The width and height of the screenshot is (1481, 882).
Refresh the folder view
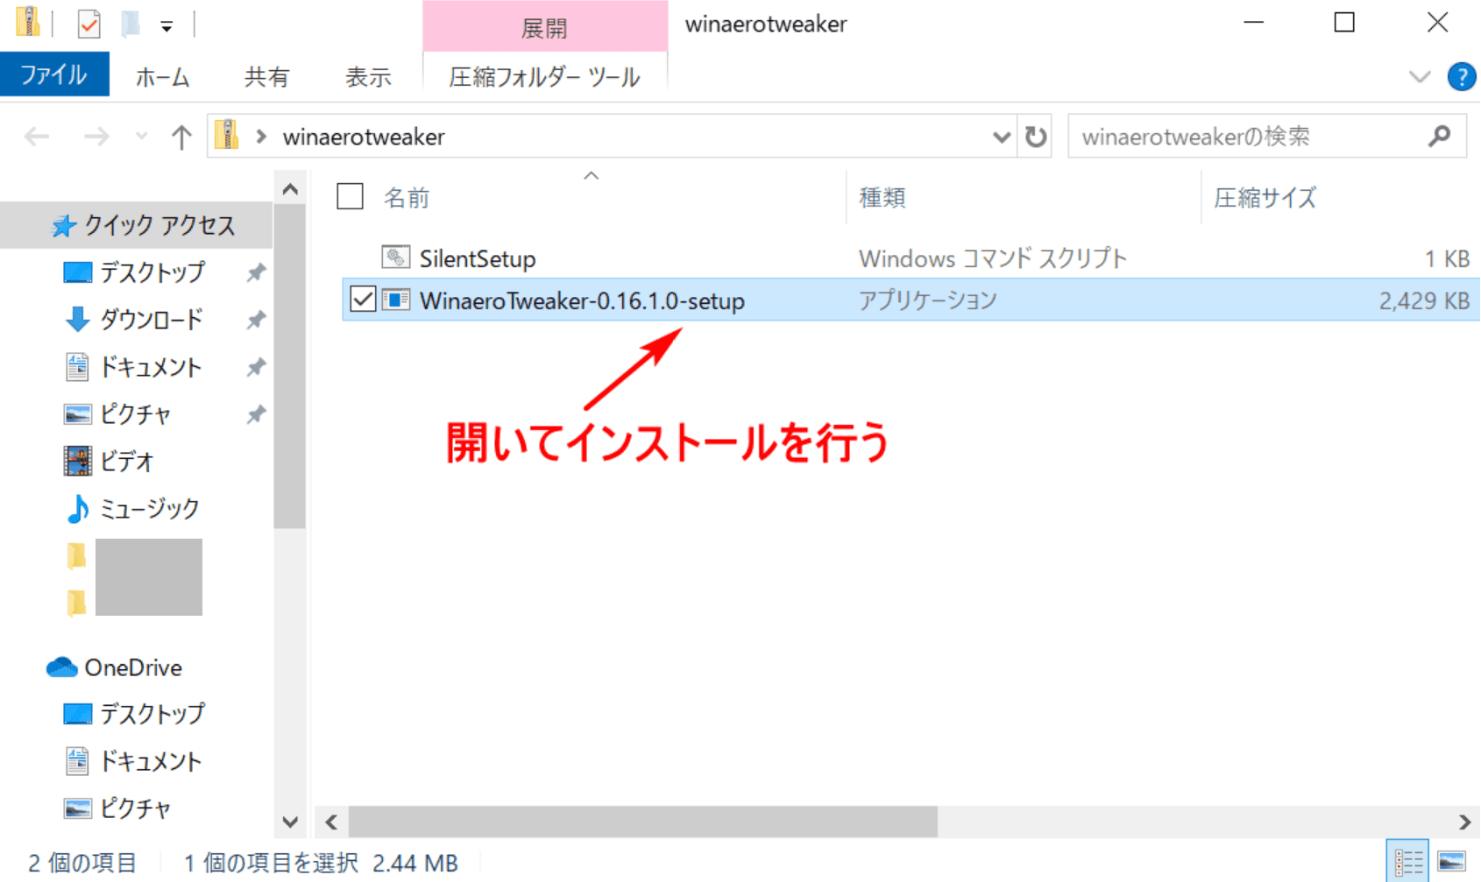coord(1036,137)
